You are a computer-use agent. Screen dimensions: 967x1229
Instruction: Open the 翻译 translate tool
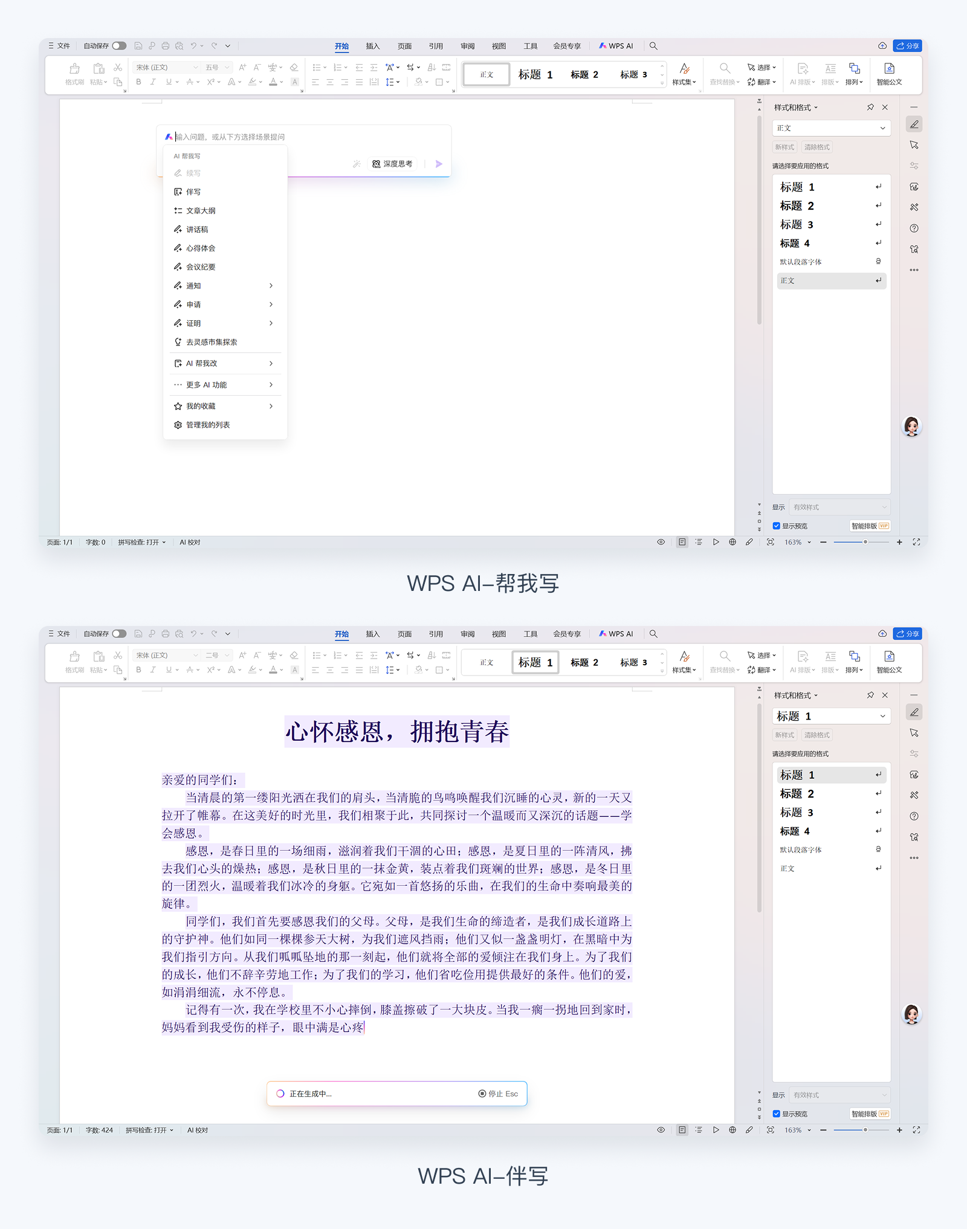pyautogui.click(x=762, y=82)
